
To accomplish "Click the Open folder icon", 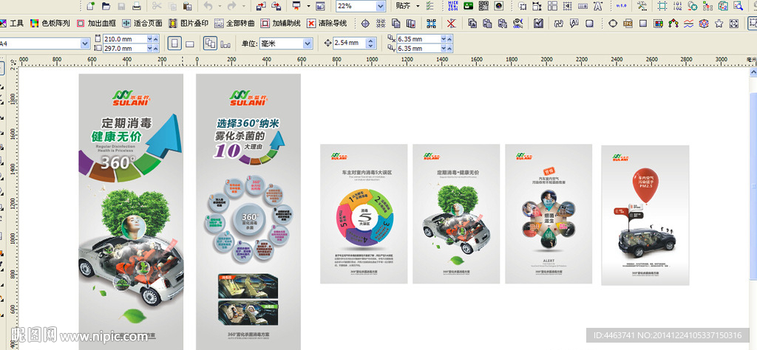I will point(106,6).
